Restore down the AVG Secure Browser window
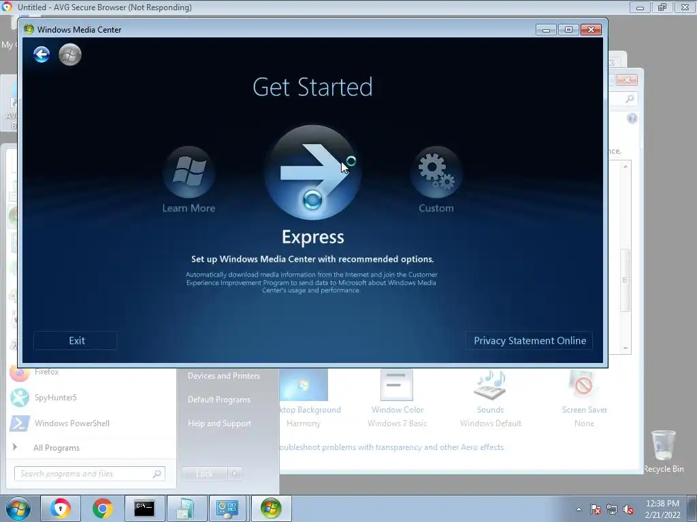The width and height of the screenshot is (697, 522). coord(662,7)
